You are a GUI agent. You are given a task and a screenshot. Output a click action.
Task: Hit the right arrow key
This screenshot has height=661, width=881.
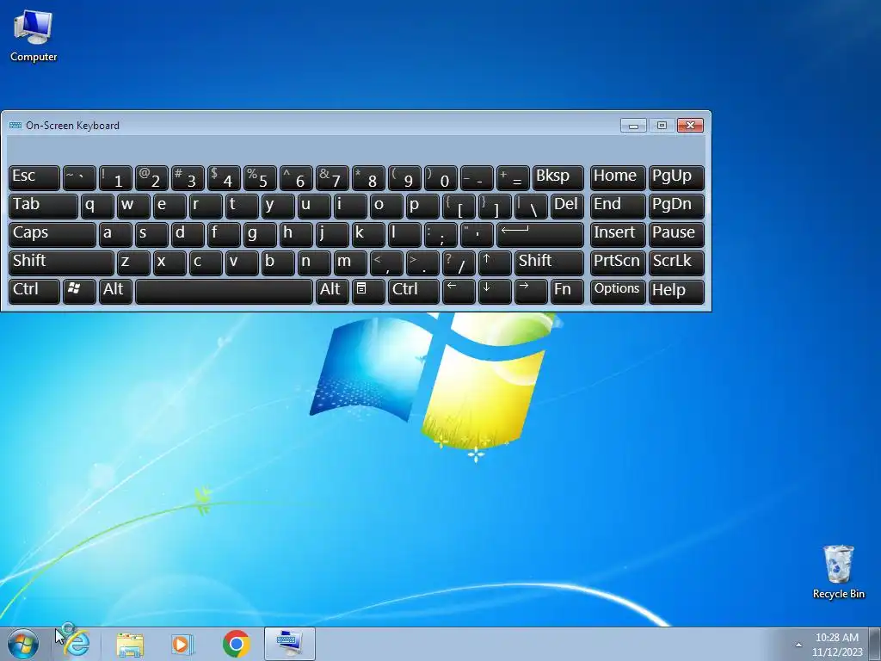[x=531, y=291]
